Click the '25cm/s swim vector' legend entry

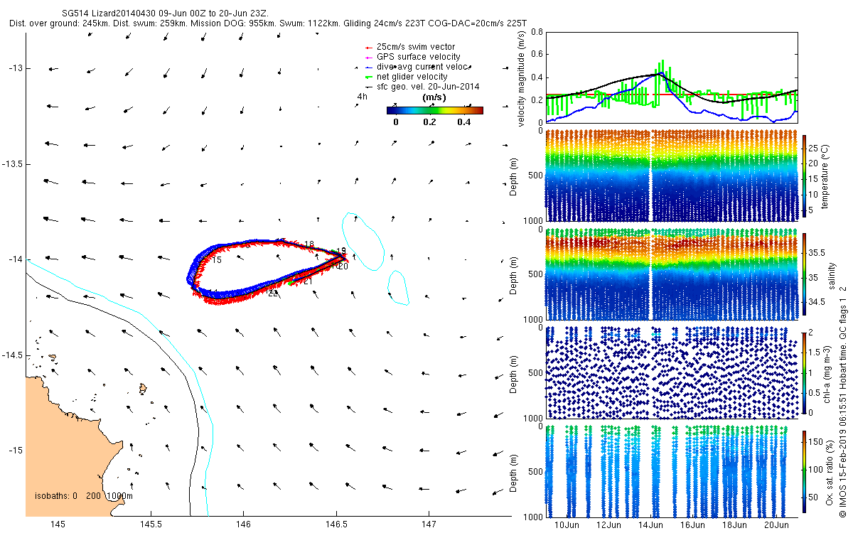(416, 47)
